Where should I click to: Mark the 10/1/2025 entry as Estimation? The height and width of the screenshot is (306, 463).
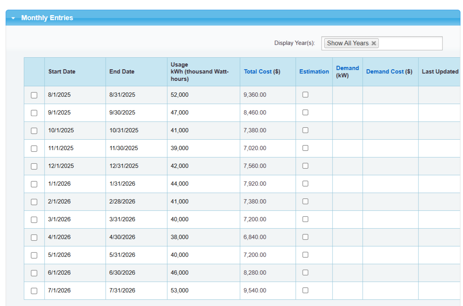pyautogui.click(x=305, y=130)
